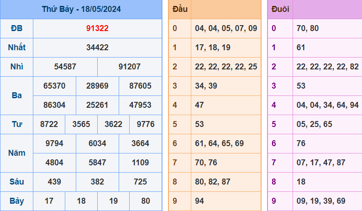The image size is (362, 211).
Task: Click sixth prize number 725
Action: point(140,182)
